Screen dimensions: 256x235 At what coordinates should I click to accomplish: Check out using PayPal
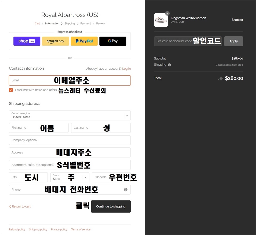(x=84, y=41)
